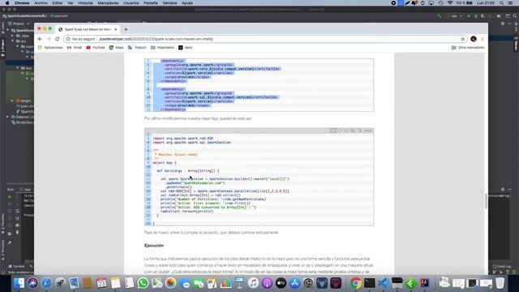Open the Gmail bookmark
The height and width of the screenshot is (292, 519).
75,48
